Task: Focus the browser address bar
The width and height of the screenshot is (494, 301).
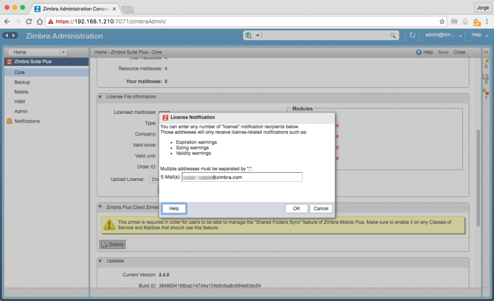Action: tap(246, 21)
